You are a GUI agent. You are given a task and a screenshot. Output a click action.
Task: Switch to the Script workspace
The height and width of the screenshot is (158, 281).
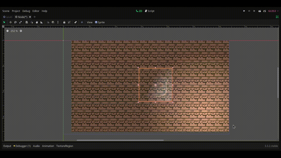point(150,11)
